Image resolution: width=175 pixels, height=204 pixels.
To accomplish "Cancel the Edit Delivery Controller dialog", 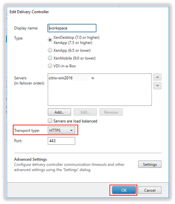I will point(150,190).
